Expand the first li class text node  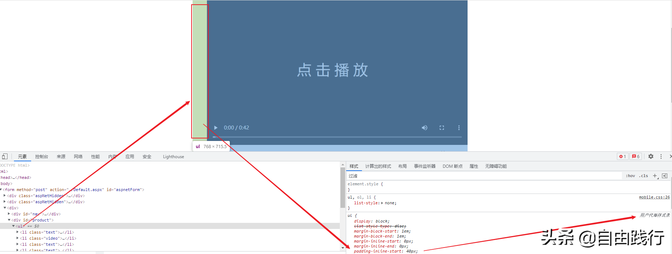coord(18,232)
